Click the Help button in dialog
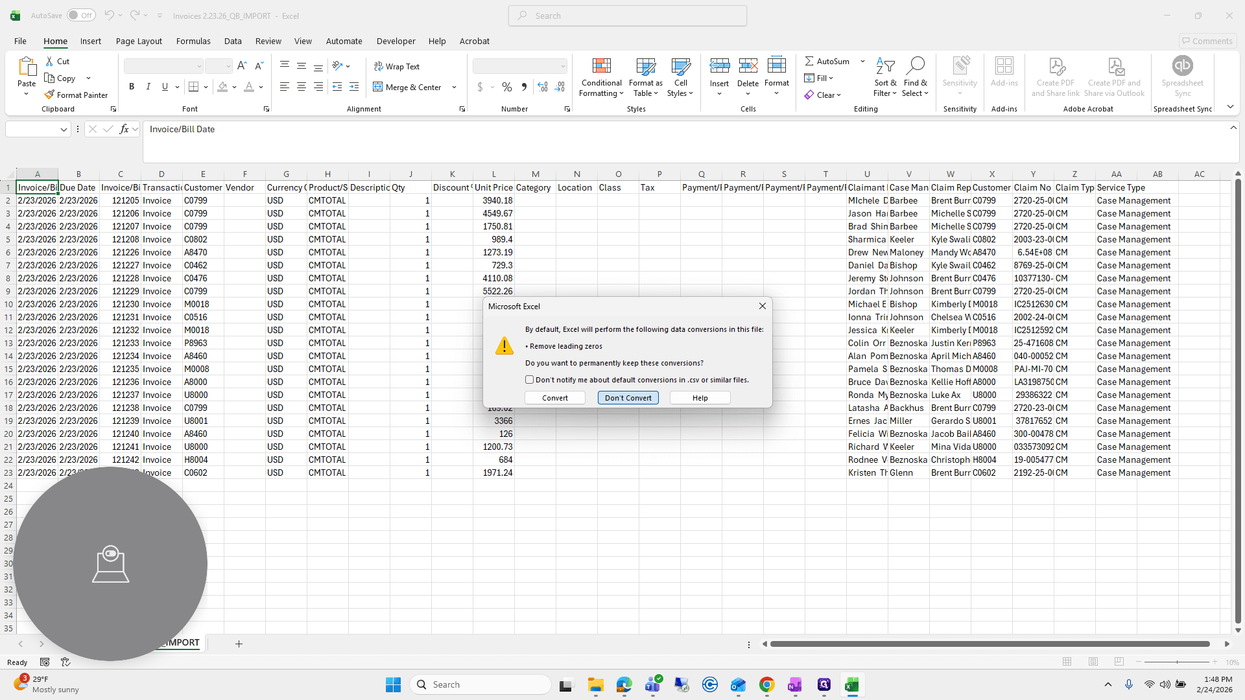The height and width of the screenshot is (700, 1245). (x=700, y=398)
